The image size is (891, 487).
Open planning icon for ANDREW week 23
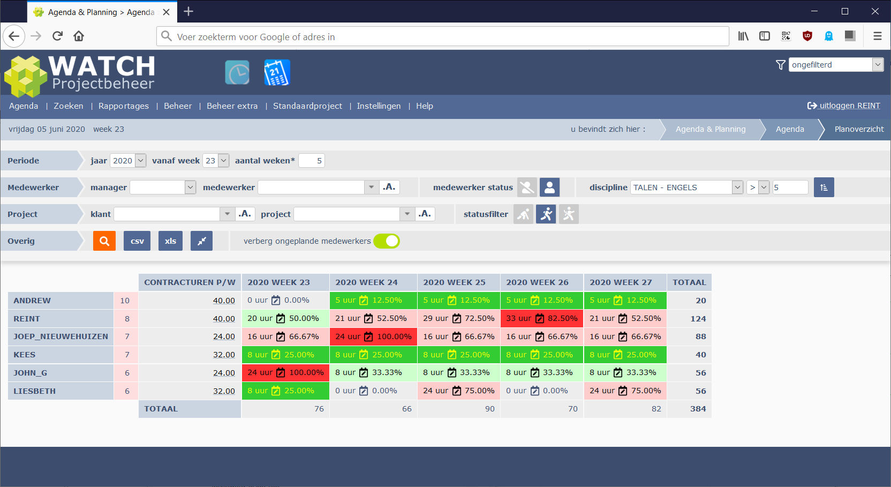tap(276, 301)
